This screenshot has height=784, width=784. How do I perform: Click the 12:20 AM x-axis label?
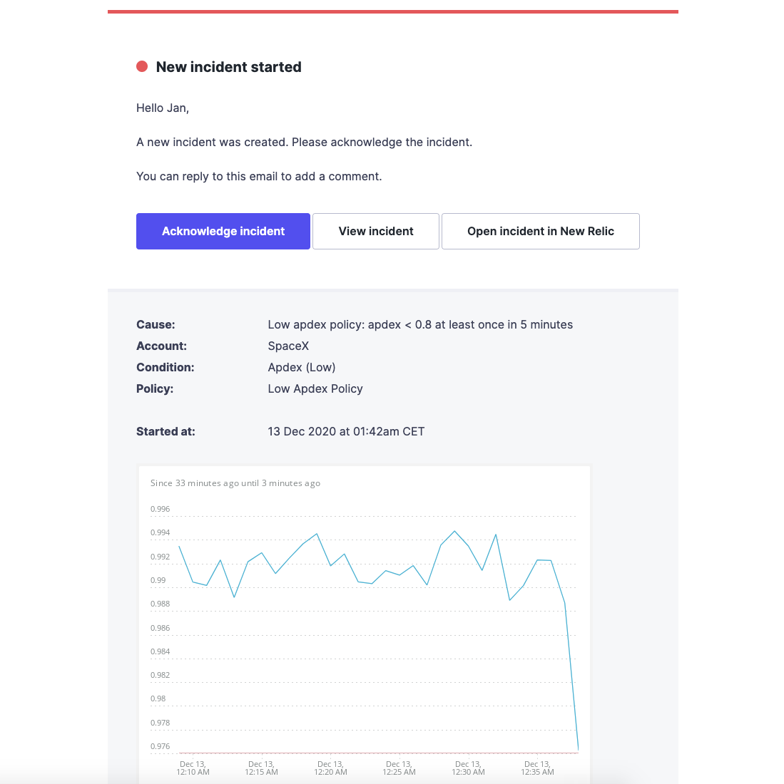coord(330,768)
